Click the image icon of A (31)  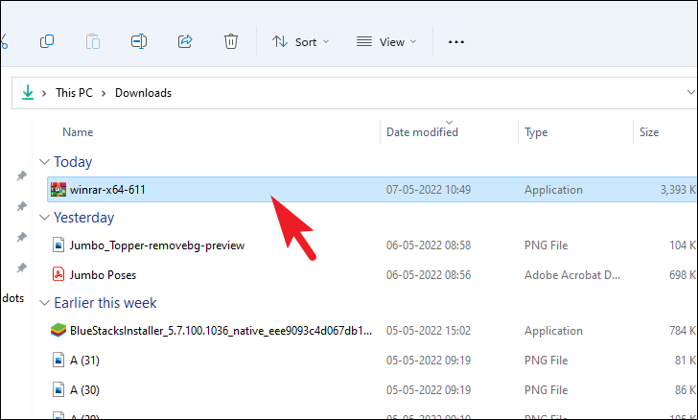[58, 360]
